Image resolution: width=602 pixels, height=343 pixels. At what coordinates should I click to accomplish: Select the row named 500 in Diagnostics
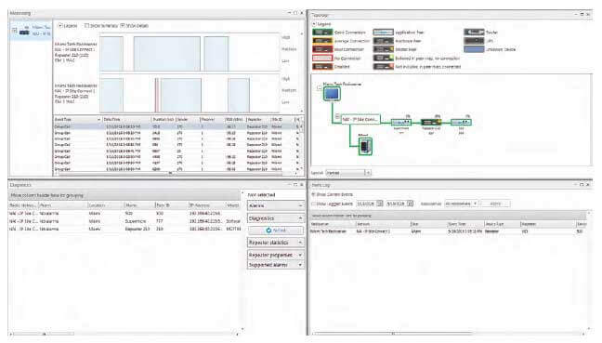[x=124, y=213]
